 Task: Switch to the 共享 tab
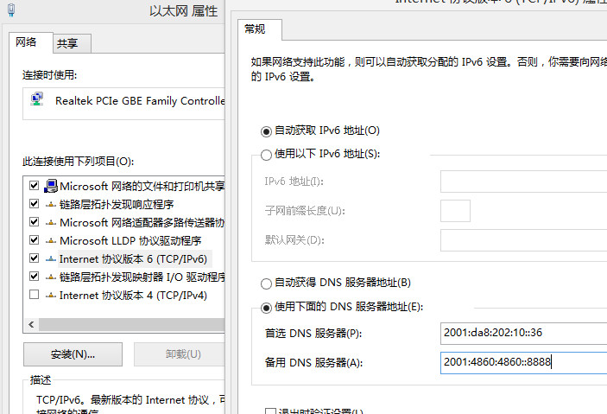67,44
